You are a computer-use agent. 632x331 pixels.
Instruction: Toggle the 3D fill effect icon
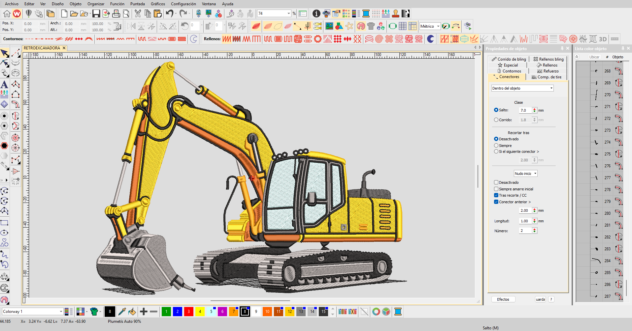pyautogui.click(x=603, y=39)
